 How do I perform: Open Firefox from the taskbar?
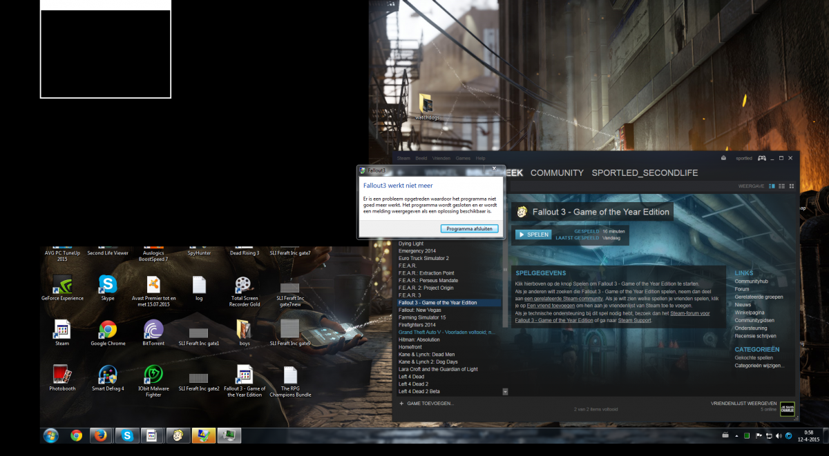[102, 435]
